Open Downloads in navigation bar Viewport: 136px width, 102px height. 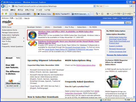tap(58, 27)
